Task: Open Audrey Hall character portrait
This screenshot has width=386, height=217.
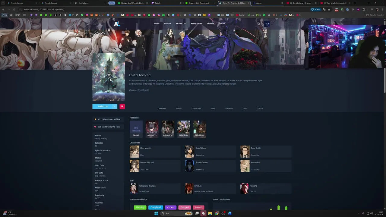Action: 245,166
